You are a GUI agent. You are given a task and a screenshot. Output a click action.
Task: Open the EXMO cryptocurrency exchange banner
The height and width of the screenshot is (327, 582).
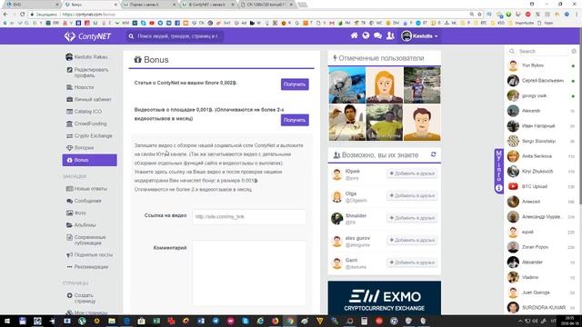[x=384, y=298]
